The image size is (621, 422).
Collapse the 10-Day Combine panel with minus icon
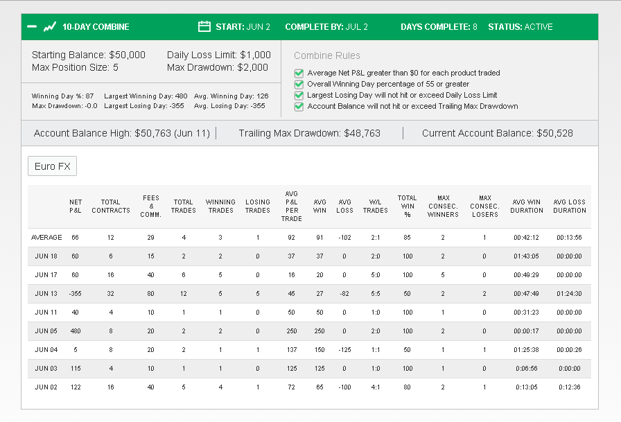(x=32, y=27)
